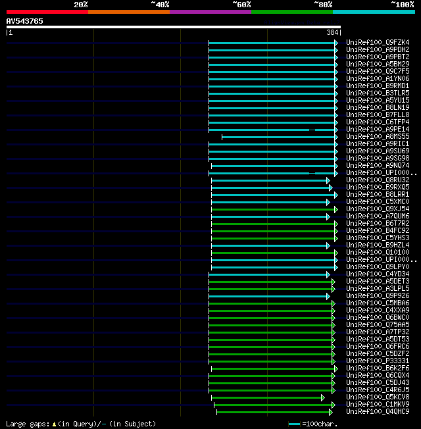Select label UniRef100_A9SU69

tap(378, 151)
